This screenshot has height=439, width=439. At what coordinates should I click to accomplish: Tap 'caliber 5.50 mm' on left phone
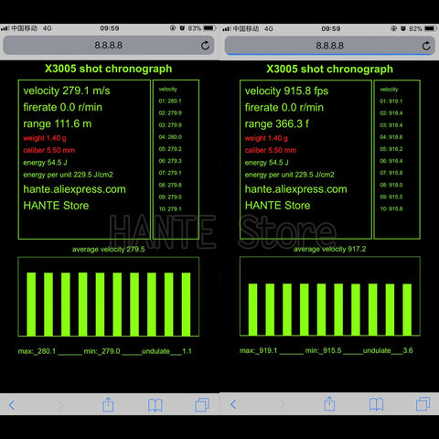click(48, 150)
